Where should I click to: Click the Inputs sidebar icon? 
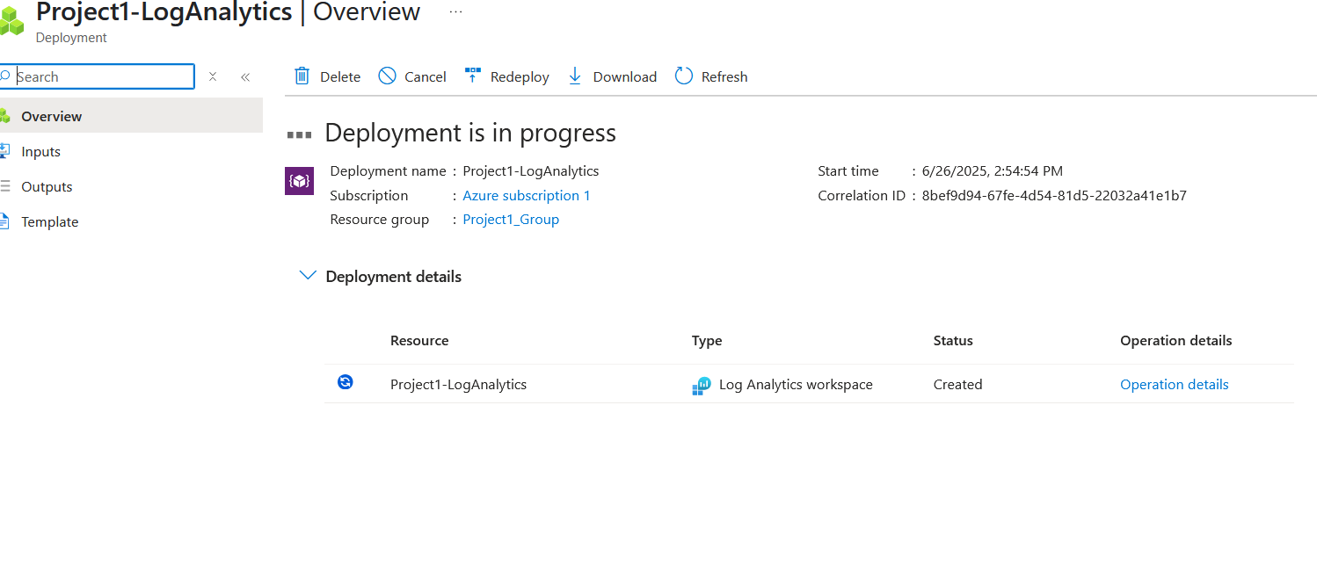pyautogui.click(x=5, y=151)
